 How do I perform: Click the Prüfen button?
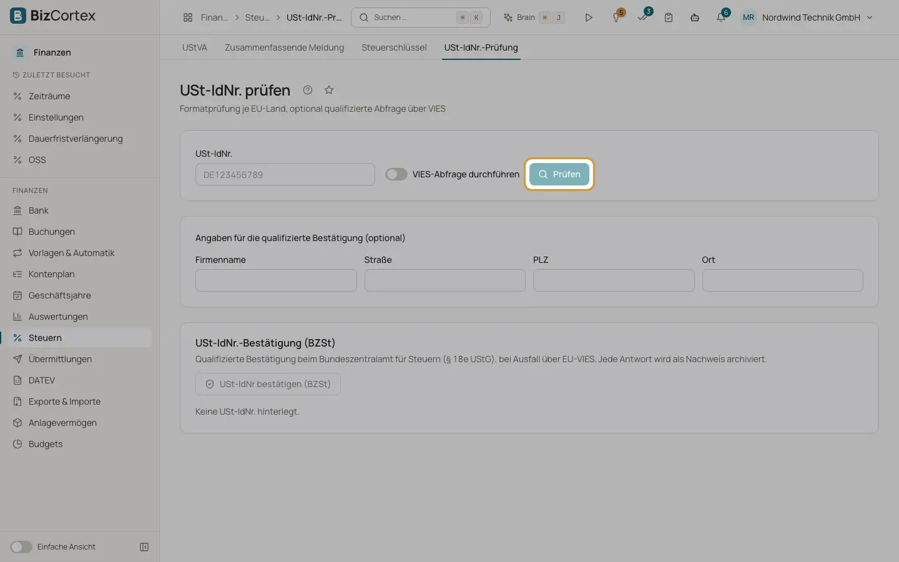tap(559, 174)
